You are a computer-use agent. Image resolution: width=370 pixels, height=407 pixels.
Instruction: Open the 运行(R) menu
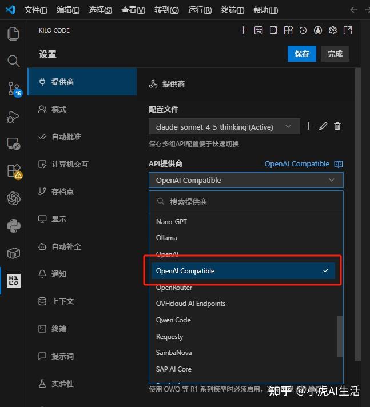tap(200, 10)
